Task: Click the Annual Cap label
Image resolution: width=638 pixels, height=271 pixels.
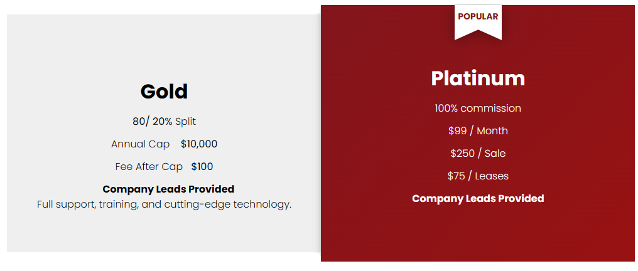Action: pyautogui.click(x=140, y=144)
